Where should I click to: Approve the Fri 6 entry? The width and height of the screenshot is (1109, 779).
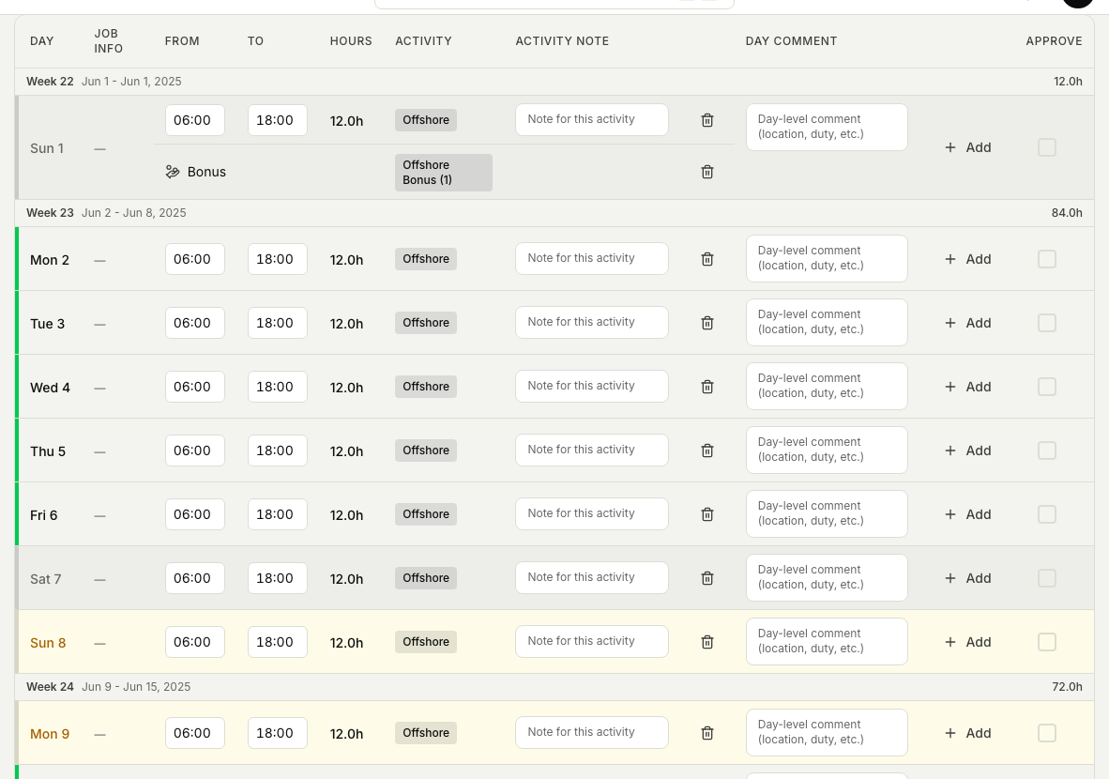point(1047,514)
